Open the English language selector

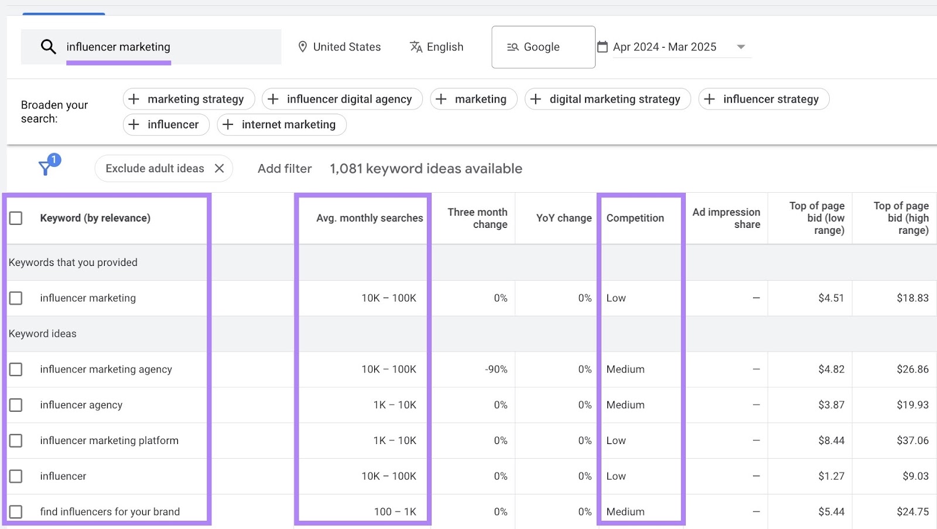click(x=445, y=47)
